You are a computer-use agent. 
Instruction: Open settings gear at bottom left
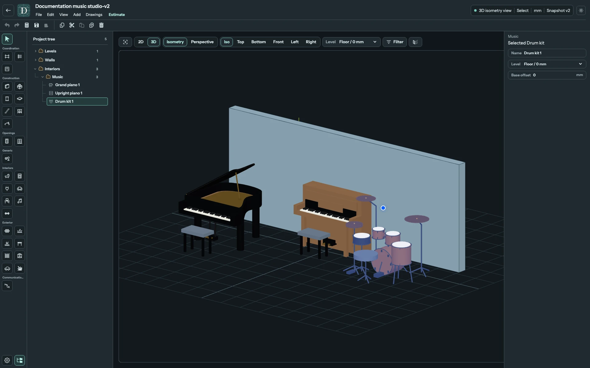7,360
